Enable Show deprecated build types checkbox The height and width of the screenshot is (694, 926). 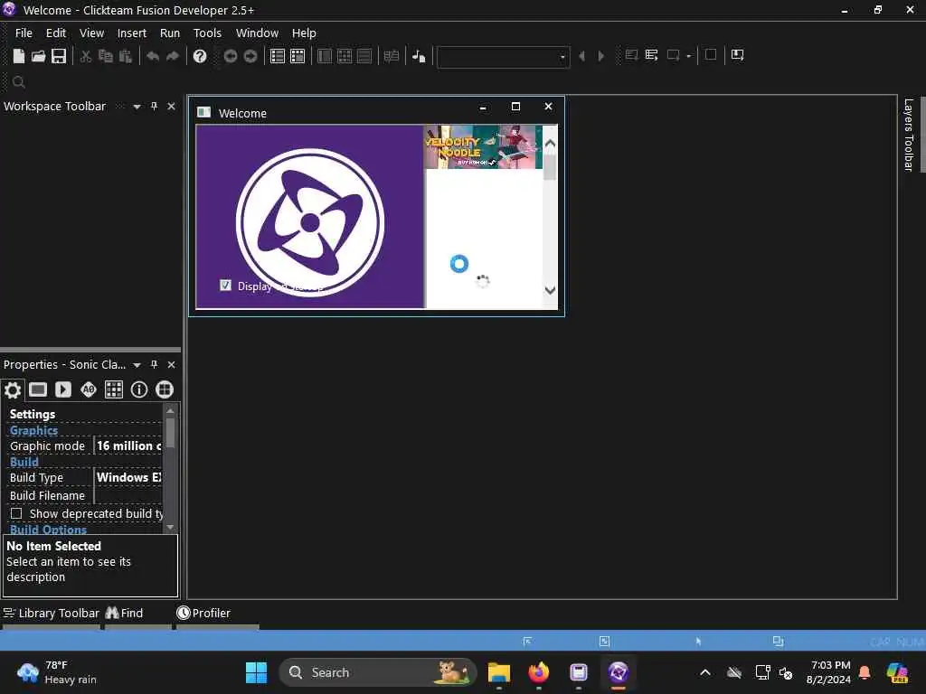click(x=16, y=513)
